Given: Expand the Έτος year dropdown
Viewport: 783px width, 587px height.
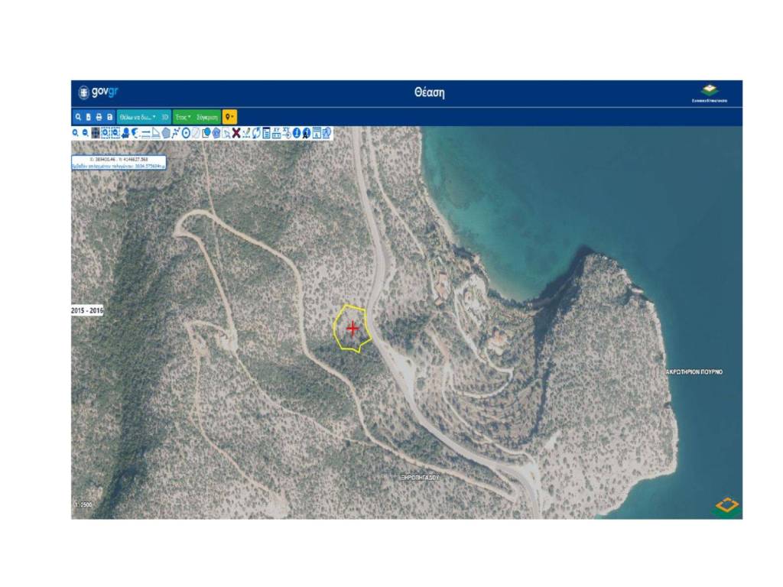Looking at the screenshot, I should click(x=183, y=117).
